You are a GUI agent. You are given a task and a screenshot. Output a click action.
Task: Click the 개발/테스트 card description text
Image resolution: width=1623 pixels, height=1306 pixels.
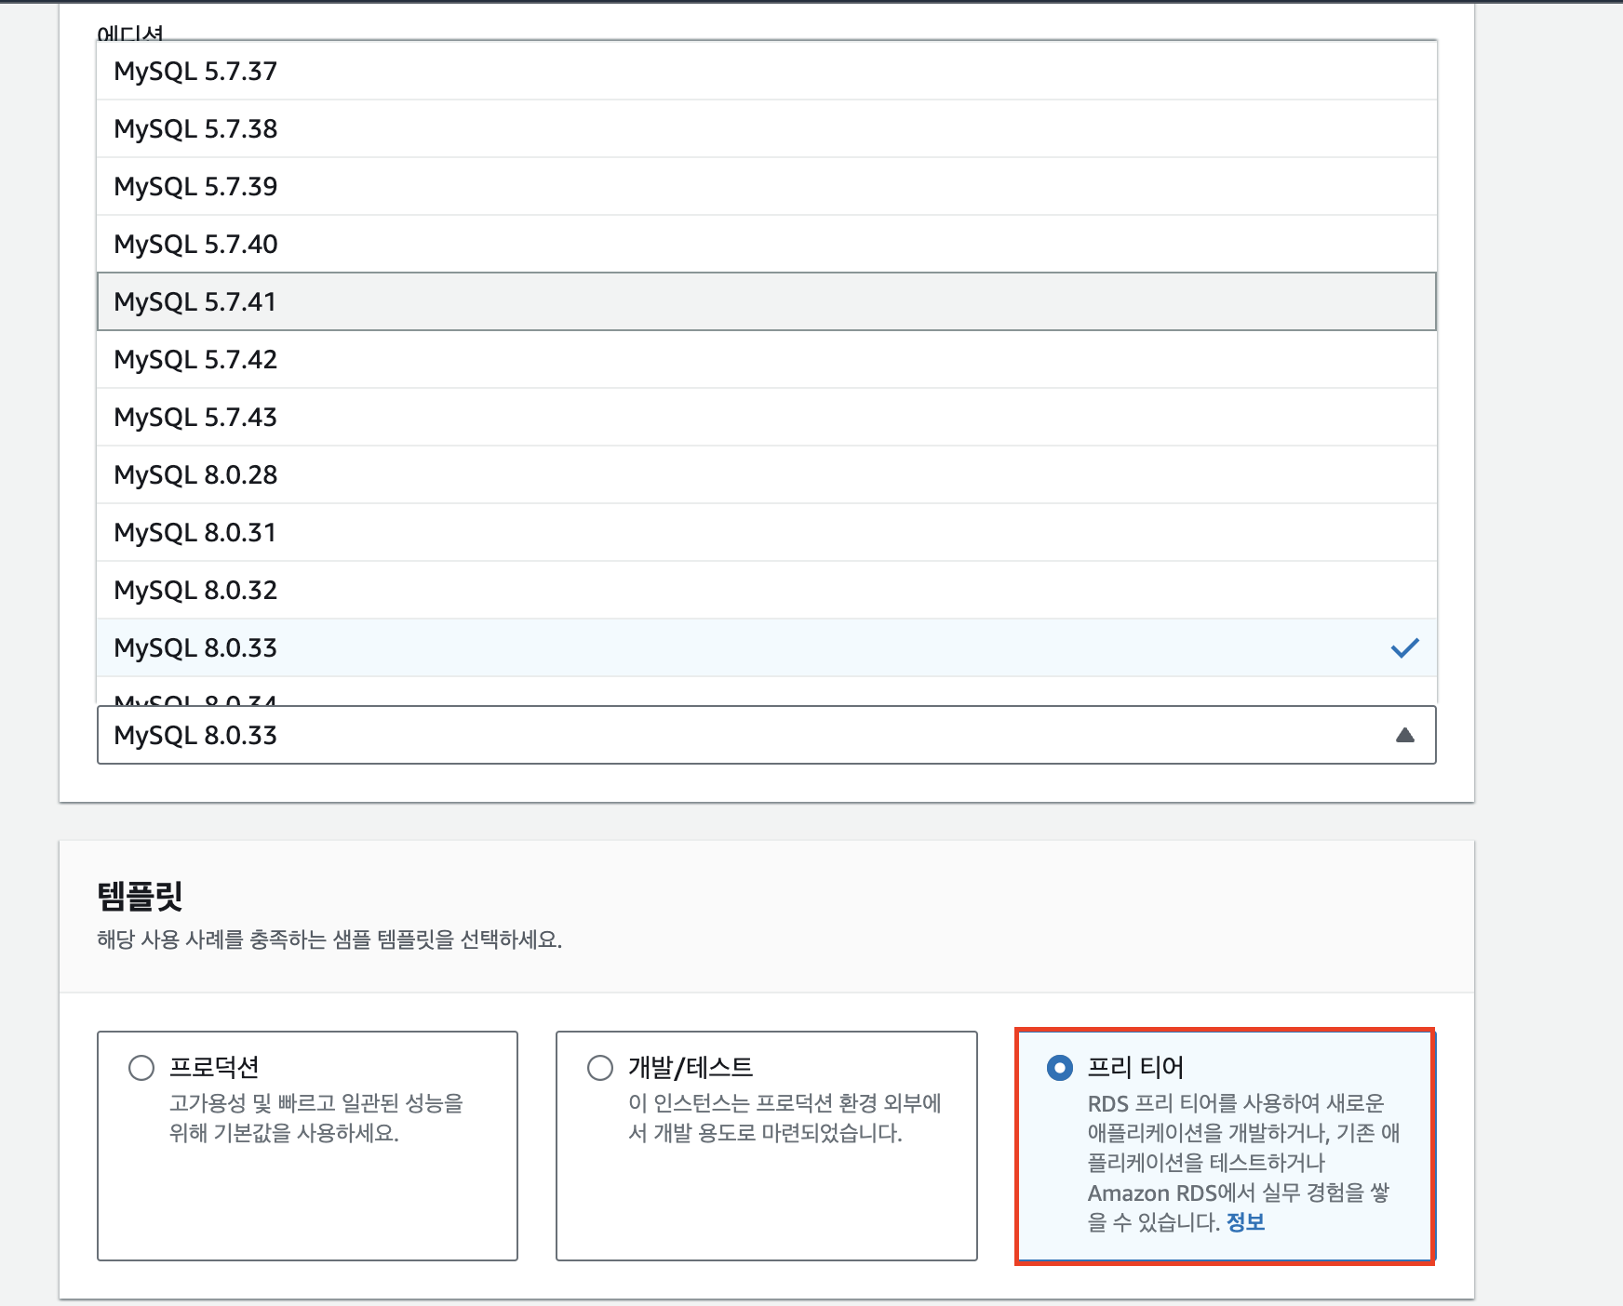(785, 1118)
